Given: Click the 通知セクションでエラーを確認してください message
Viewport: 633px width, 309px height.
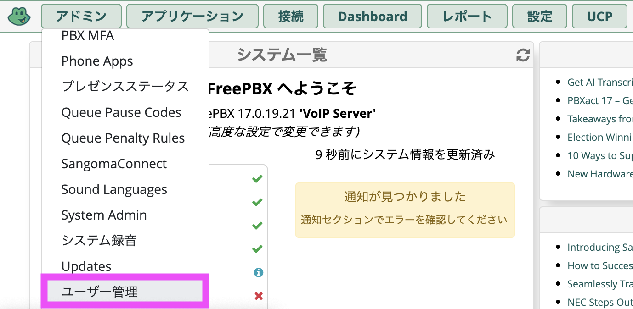Looking at the screenshot, I should click(404, 220).
